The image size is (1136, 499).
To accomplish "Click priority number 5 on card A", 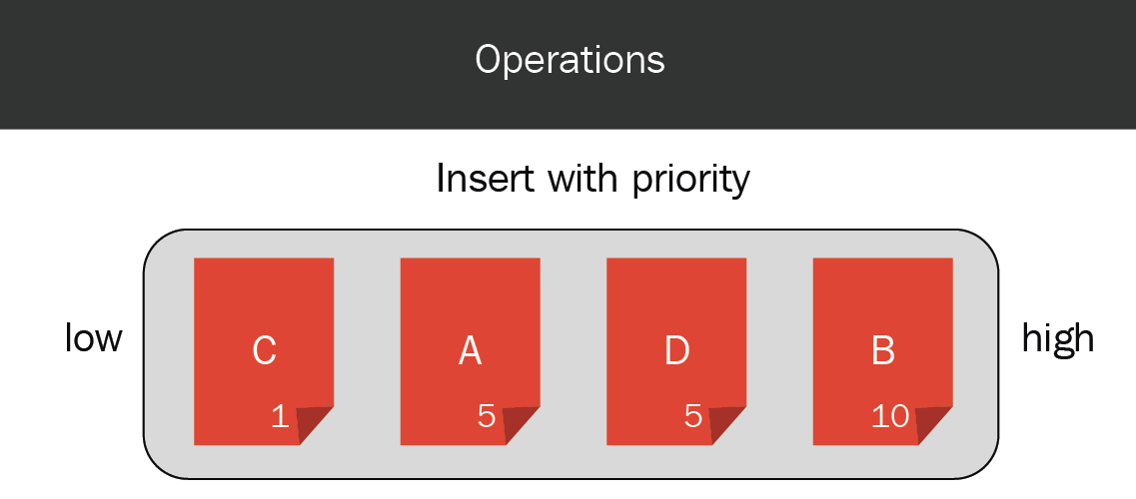I will [487, 416].
